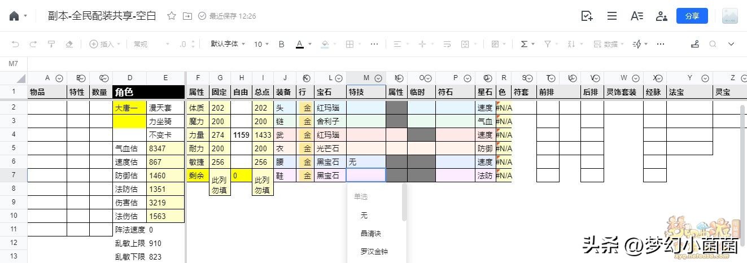The image size is (747, 263).
Task: Clear formatting with eraser icon
Action: tap(69, 44)
